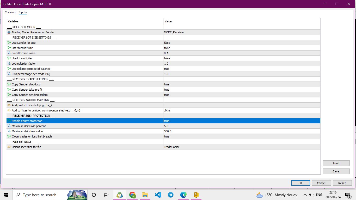Click the Use fixed lot size icon
Screen dimensions: 356x200
coord(9,48)
